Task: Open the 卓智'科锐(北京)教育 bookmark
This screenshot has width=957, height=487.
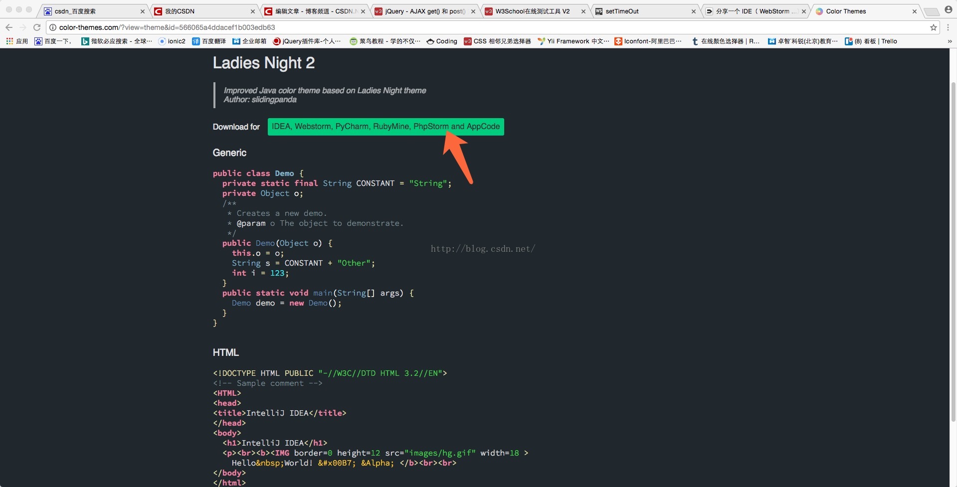Action: [x=803, y=41]
